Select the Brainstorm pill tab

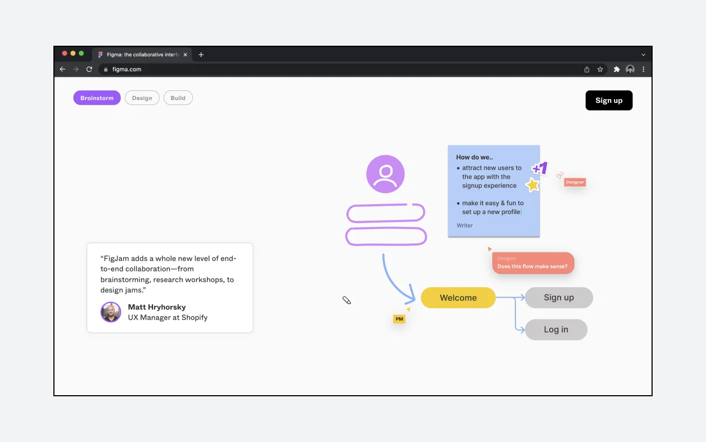click(x=97, y=98)
